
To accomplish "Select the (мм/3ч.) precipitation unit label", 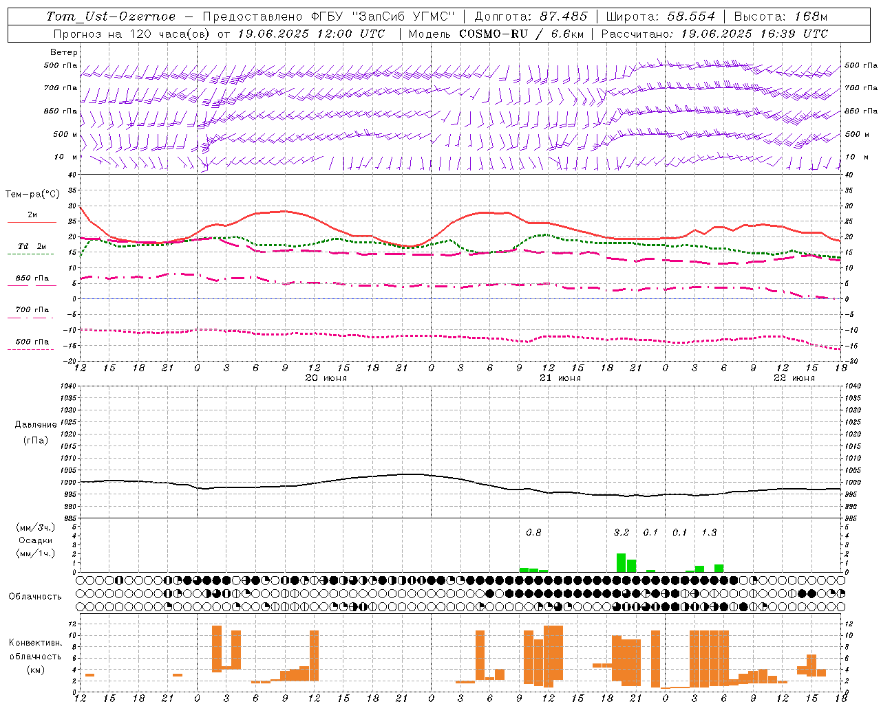I will (36, 528).
